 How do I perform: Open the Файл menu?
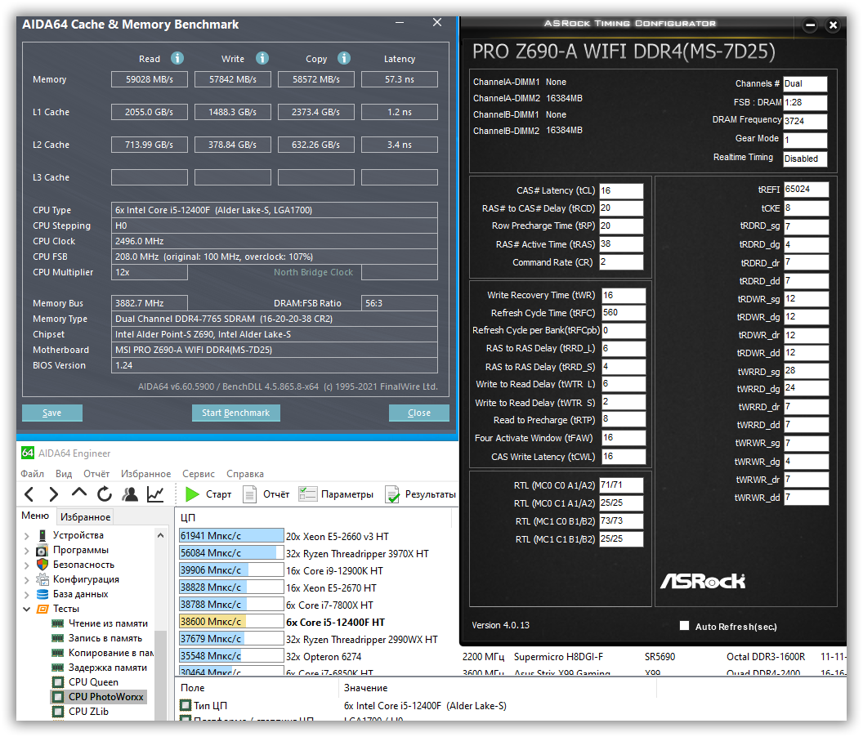point(32,473)
